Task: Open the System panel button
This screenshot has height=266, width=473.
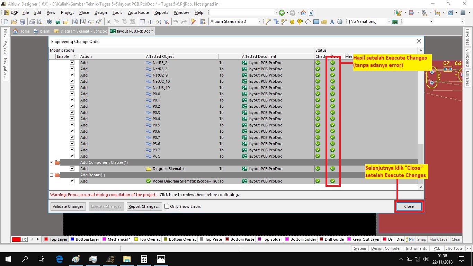Action: (360, 248)
